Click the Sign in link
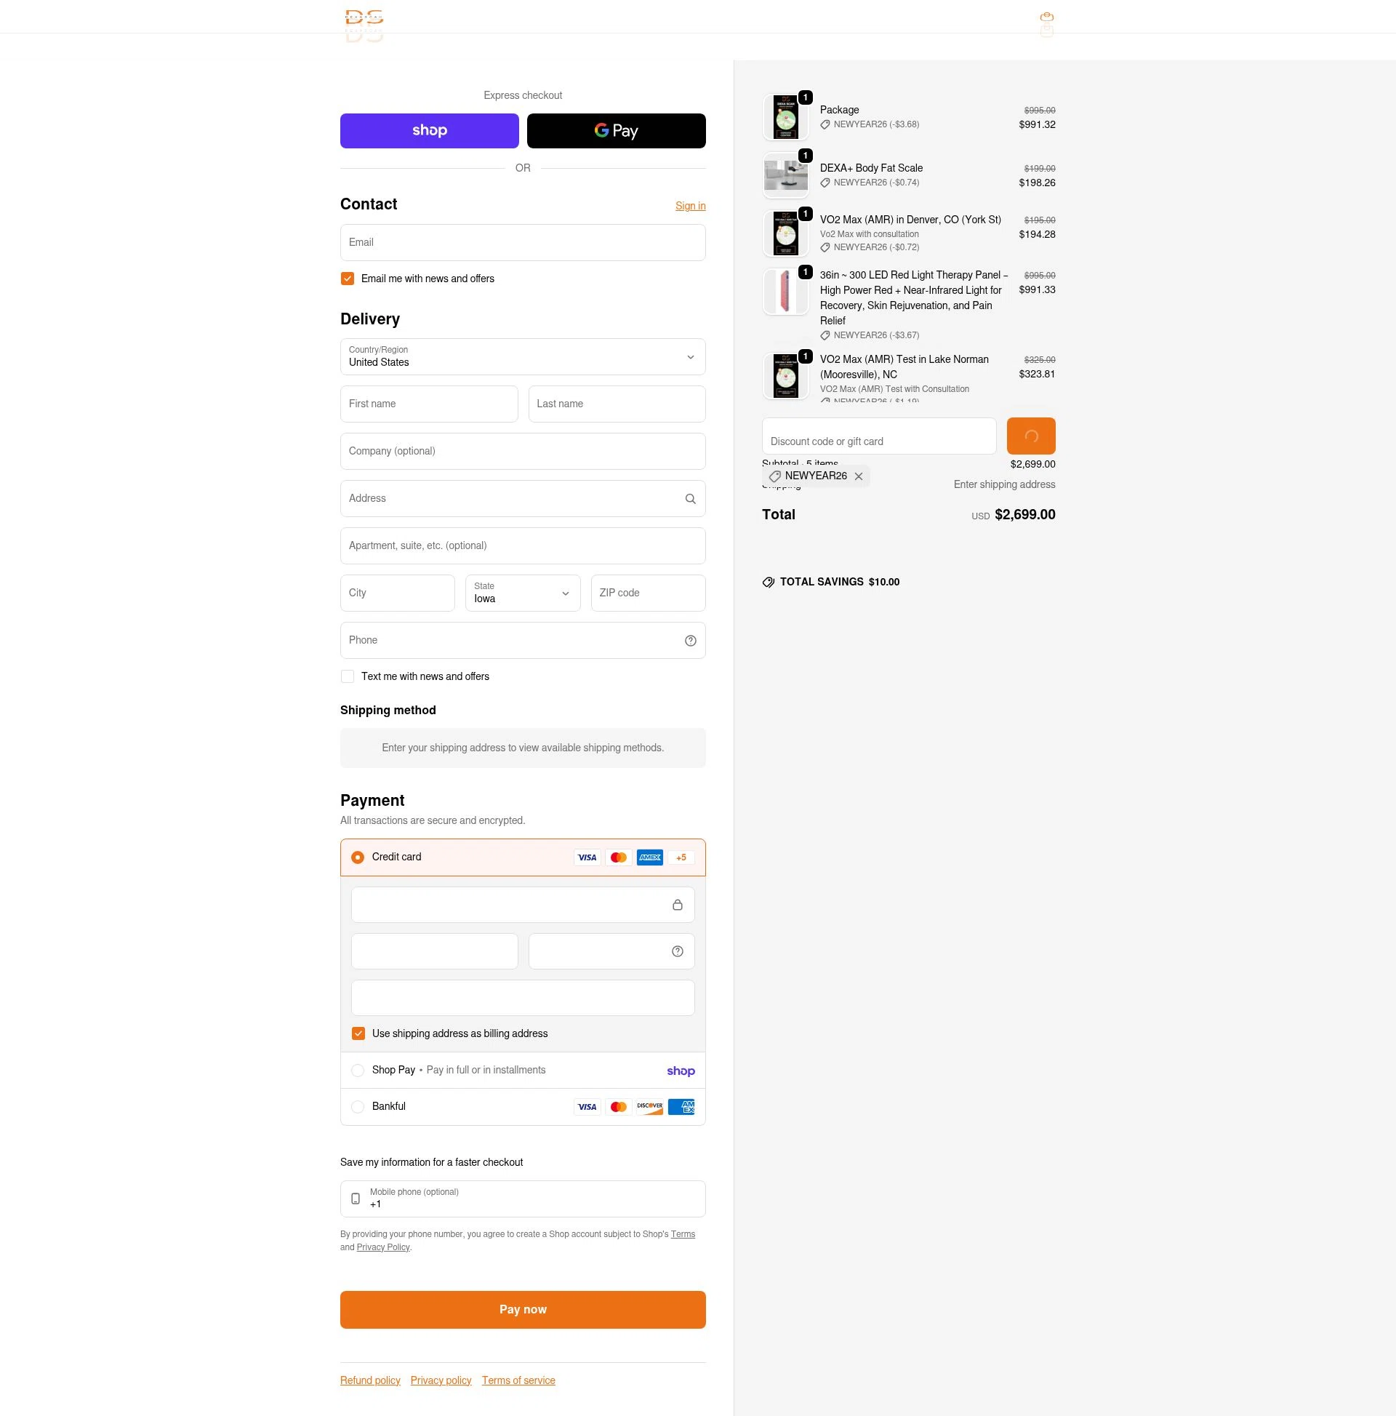1396x1416 pixels. point(690,206)
